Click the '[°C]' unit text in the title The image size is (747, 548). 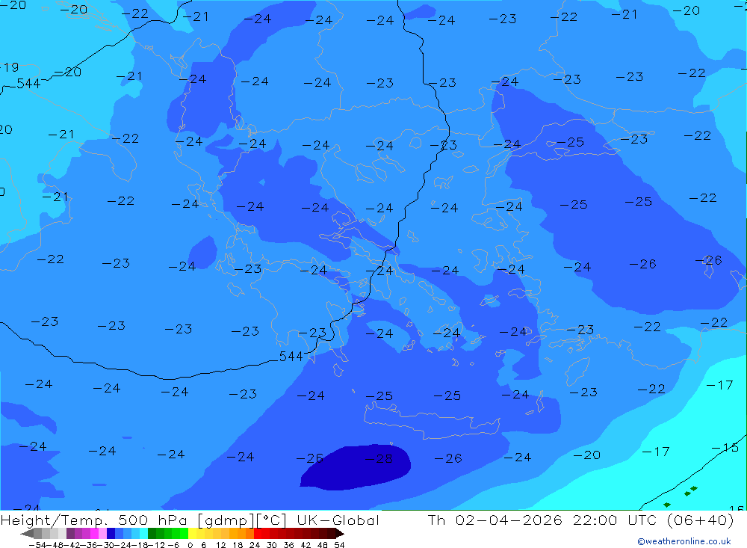(272, 520)
